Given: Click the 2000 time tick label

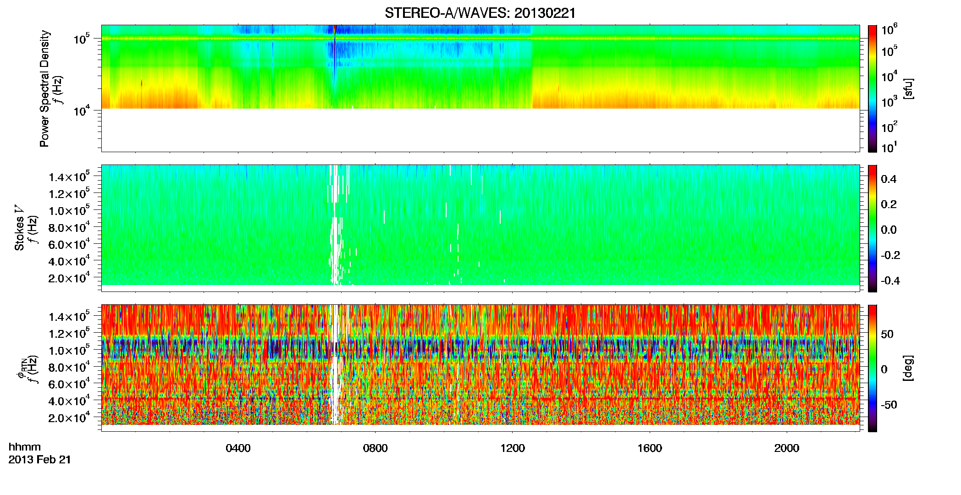Looking at the screenshot, I should pyautogui.click(x=787, y=448).
